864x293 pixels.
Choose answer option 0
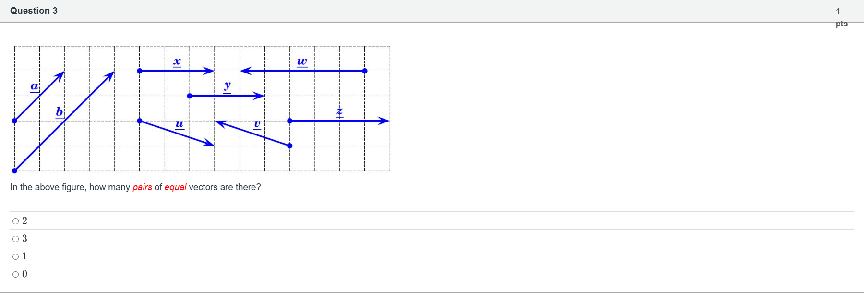point(16,274)
